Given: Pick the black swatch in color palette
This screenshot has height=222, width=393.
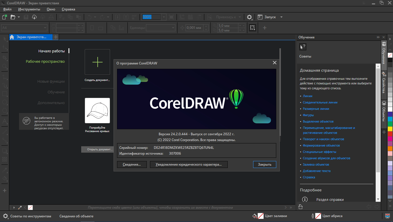Looking at the screenshot, I should coord(390,60).
